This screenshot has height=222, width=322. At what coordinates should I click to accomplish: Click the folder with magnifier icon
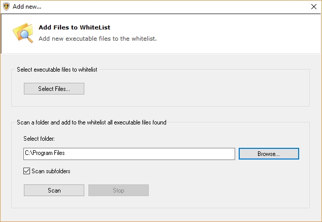(x=22, y=33)
